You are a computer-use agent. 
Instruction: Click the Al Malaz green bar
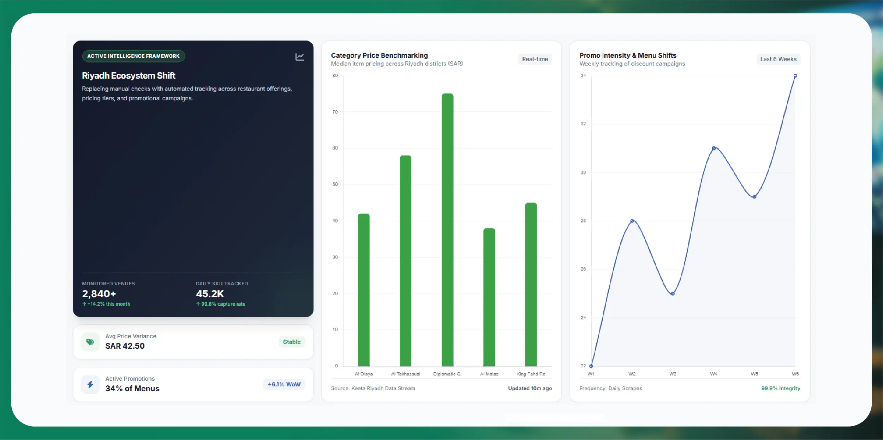[489, 297]
